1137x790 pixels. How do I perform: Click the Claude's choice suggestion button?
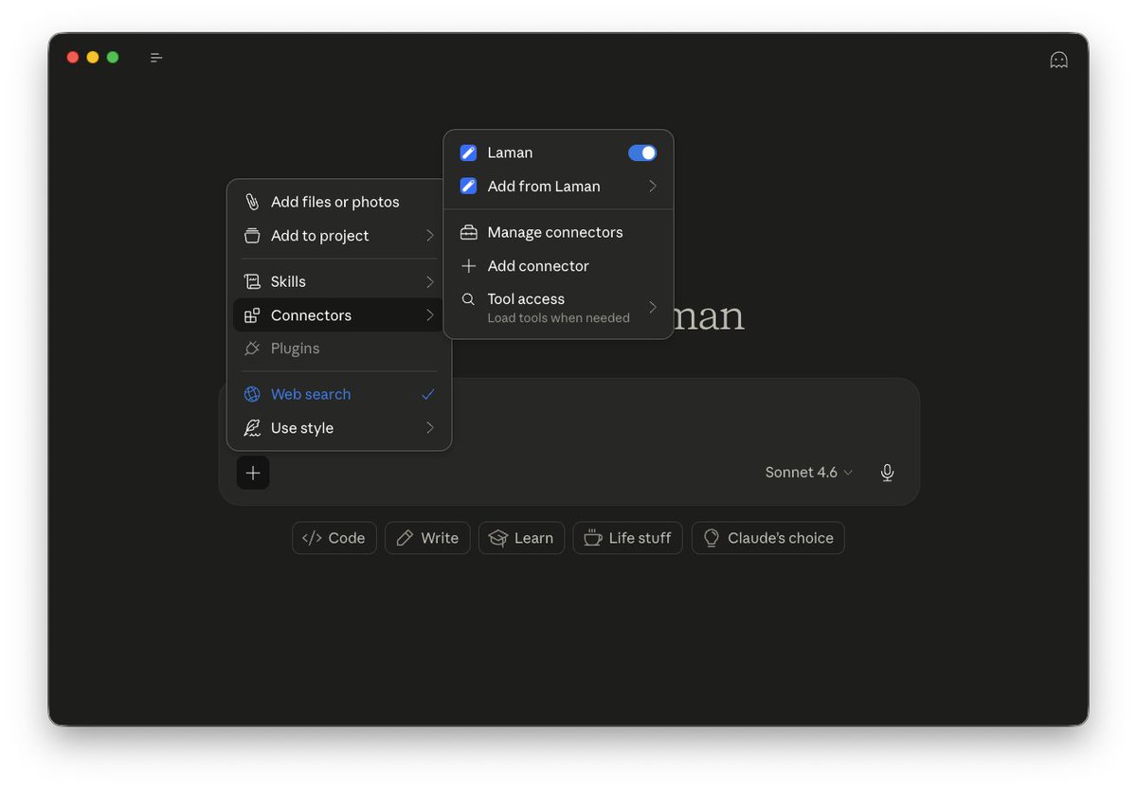click(768, 538)
